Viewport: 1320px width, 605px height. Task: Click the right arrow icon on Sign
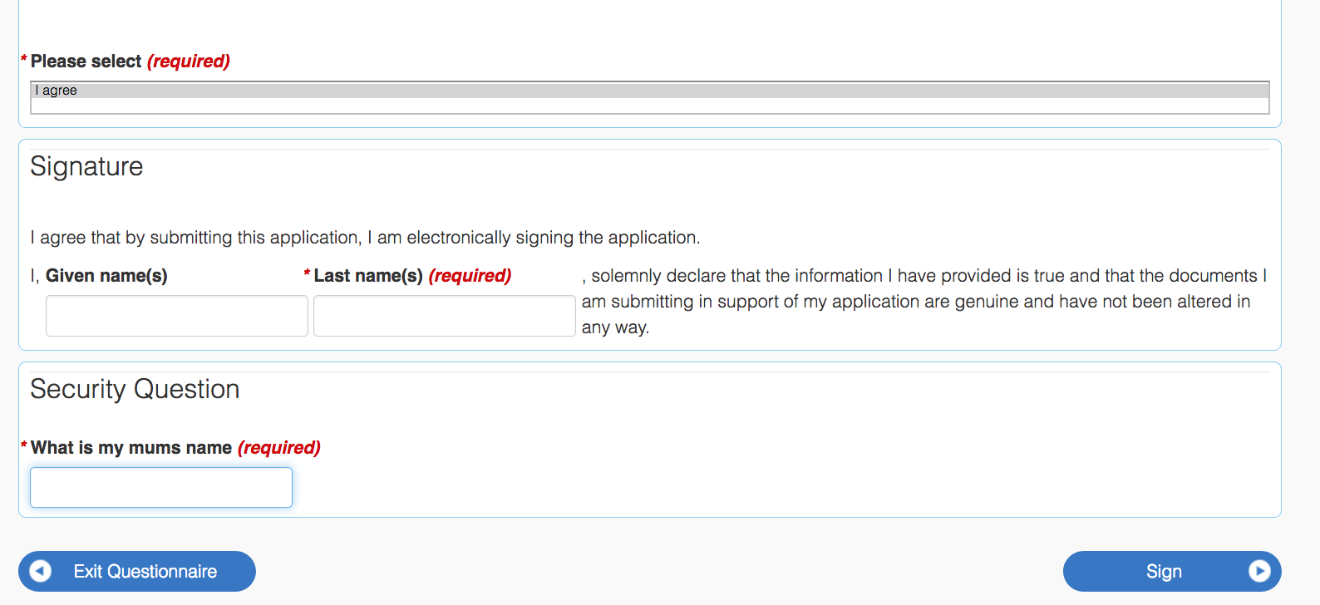[1259, 571]
